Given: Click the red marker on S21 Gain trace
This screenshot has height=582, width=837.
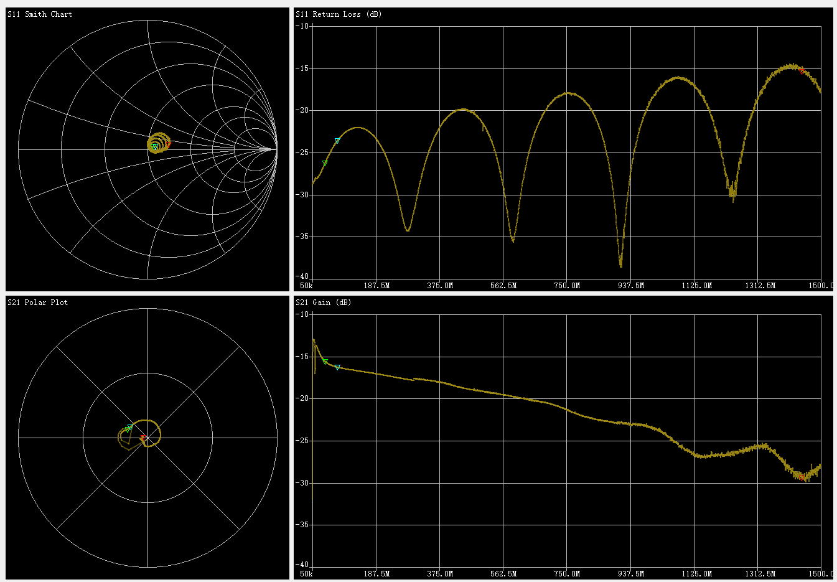Looking at the screenshot, I should point(802,477).
